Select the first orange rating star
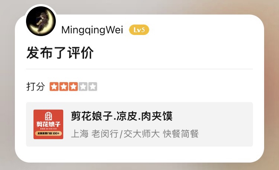The image size is (279, 170). [54, 87]
